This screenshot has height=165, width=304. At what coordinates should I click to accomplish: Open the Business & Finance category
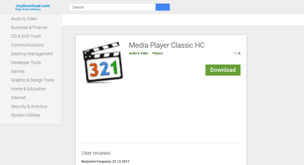(29, 27)
